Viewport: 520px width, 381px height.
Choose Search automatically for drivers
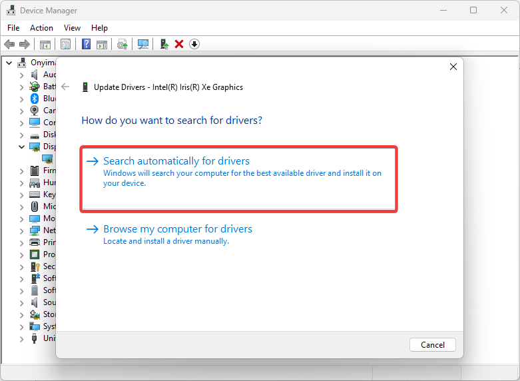pyautogui.click(x=239, y=179)
